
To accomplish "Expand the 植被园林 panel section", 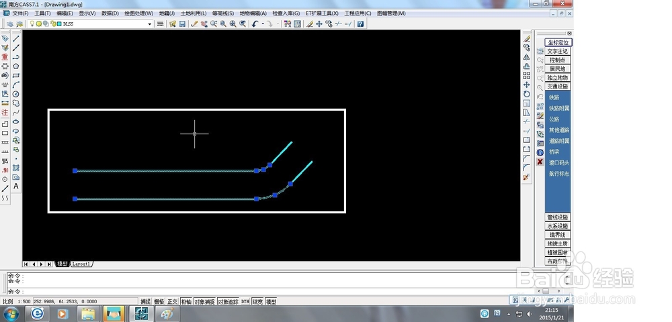I will click(558, 252).
